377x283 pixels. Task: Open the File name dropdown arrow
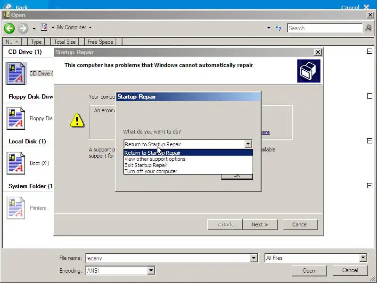[254, 258]
